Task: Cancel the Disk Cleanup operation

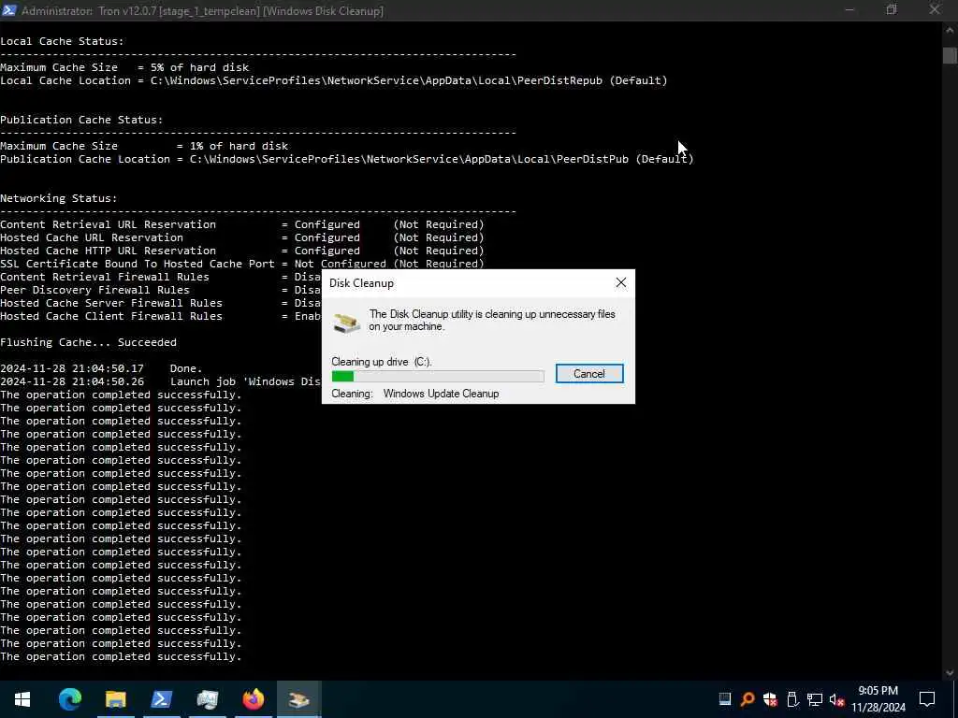Action: 589,374
